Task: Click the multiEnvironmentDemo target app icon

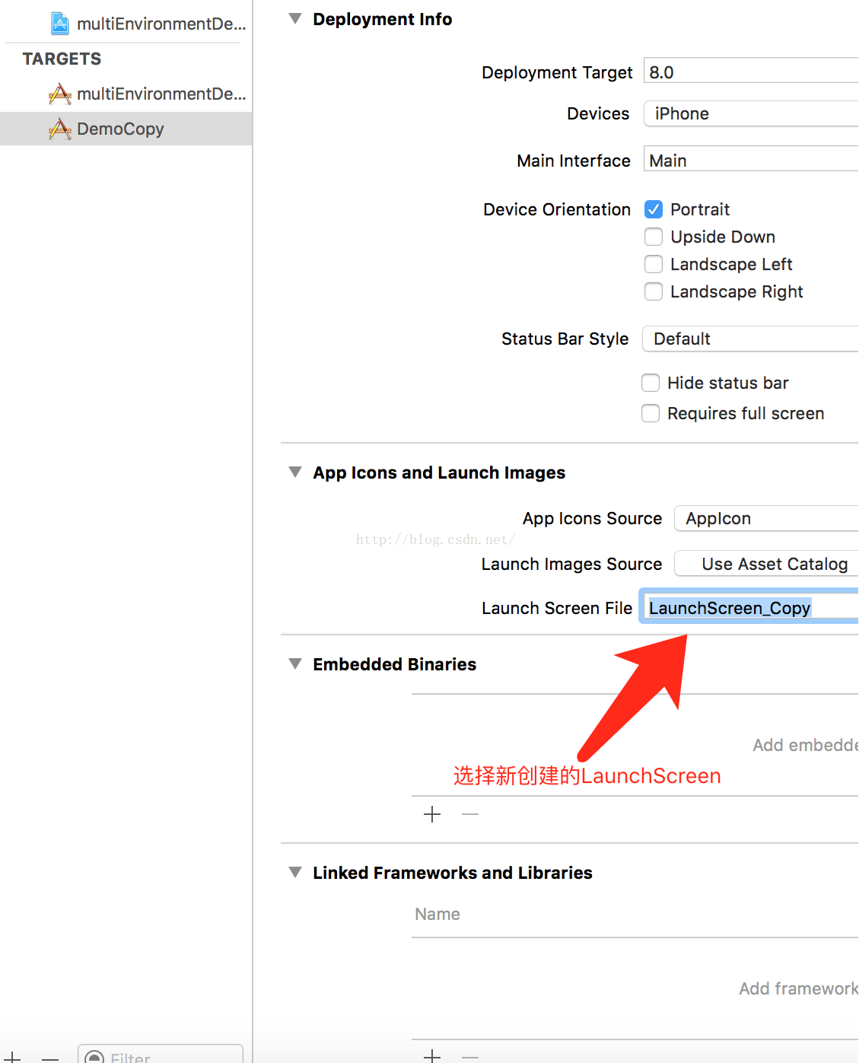Action: point(60,94)
